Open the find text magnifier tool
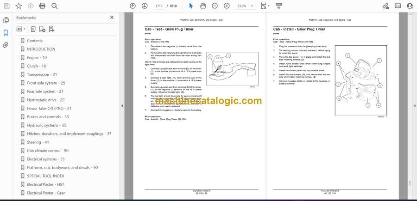Viewport: 417px width, 201px height. [x=55, y=6]
